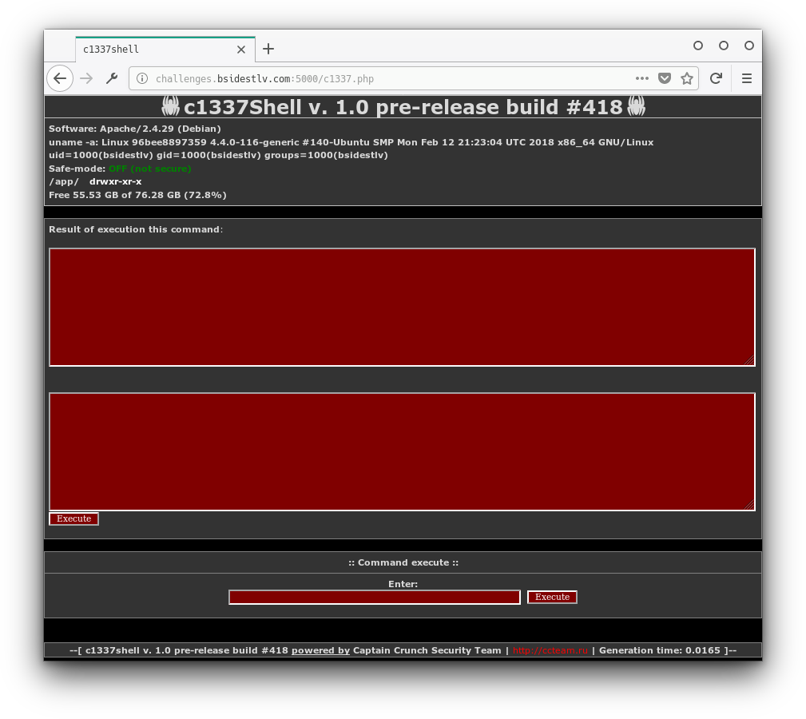The image size is (806, 719).
Task: Reload the current page
Action: point(716,78)
